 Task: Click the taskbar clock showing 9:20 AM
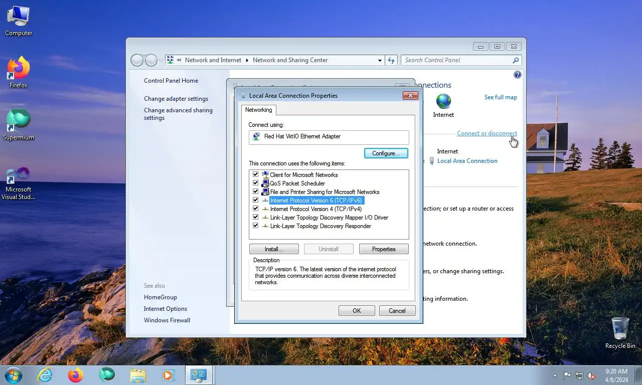click(616, 375)
